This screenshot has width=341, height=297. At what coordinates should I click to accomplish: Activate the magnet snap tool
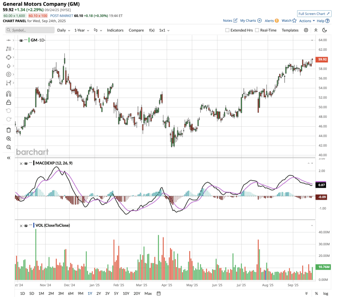pyautogui.click(x=9, y=94)
